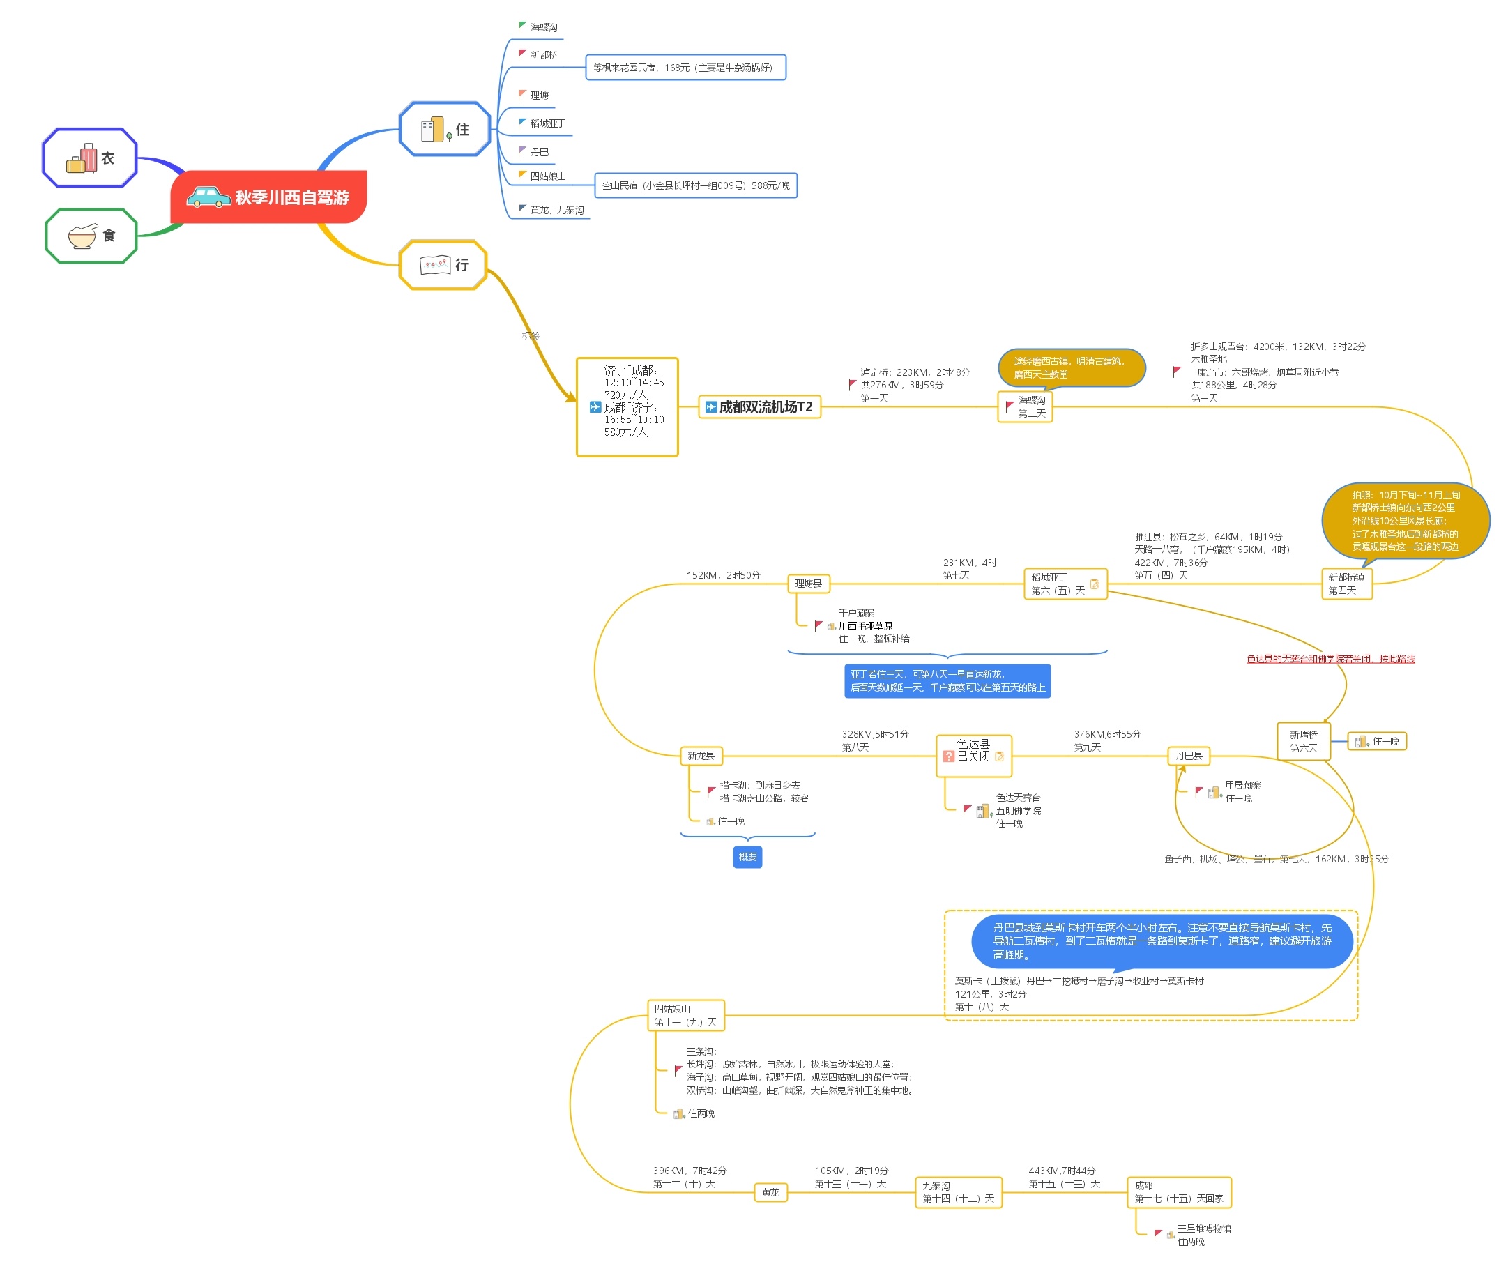Click the question mark icon on 色达县 node
The image size is (1508, 1264).
coord(950,756)
